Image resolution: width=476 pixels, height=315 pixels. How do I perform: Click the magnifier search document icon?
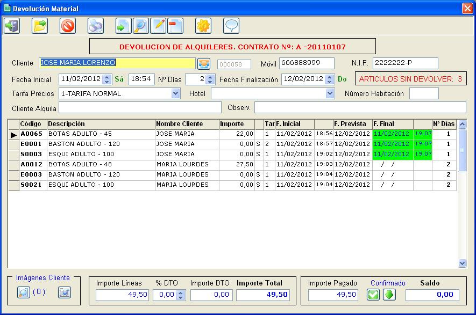click(141, 26)
